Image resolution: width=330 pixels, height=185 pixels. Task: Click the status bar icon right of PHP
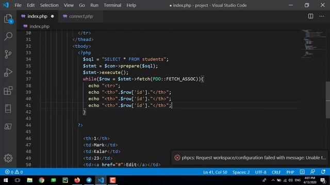pyautogui.click(x=302, y=172)
